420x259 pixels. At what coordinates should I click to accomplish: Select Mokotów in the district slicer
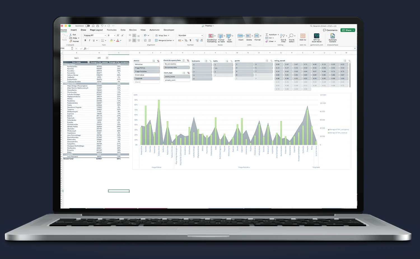(147, 64)
